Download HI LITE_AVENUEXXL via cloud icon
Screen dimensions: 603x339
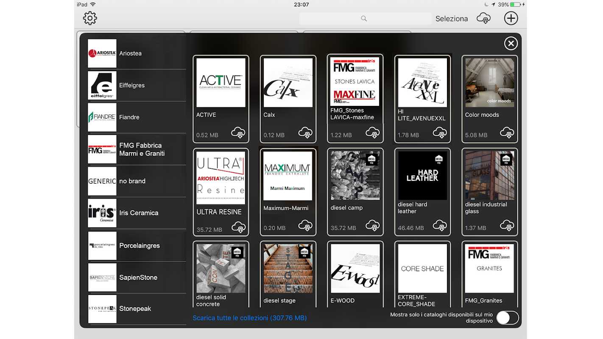click(440, 133)
